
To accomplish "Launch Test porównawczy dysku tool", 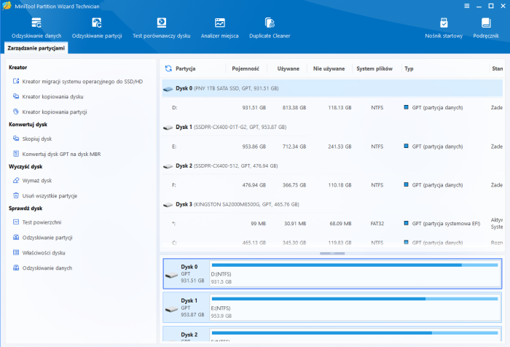I will pos(161,28).
